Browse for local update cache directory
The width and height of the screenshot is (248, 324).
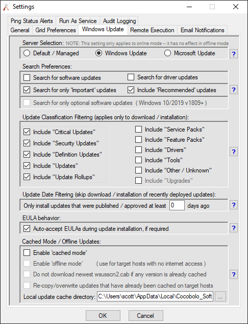220,296
